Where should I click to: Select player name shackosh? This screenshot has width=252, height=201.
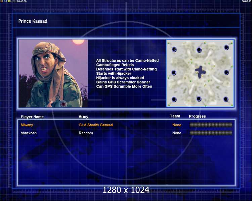click(x=29, y=133)
